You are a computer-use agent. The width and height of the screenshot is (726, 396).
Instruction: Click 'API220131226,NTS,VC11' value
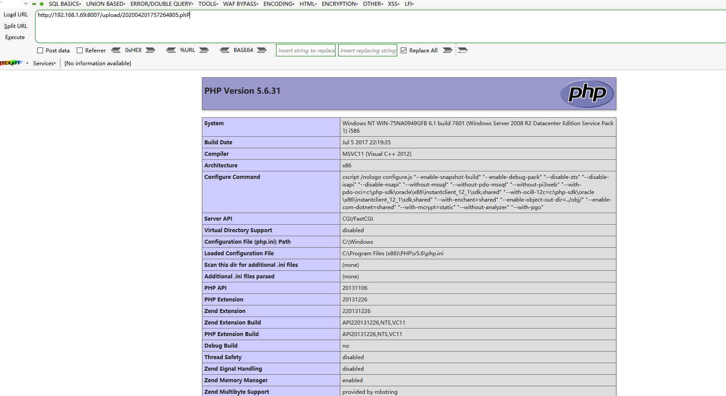pyautogui.click(x=374, y=323)
